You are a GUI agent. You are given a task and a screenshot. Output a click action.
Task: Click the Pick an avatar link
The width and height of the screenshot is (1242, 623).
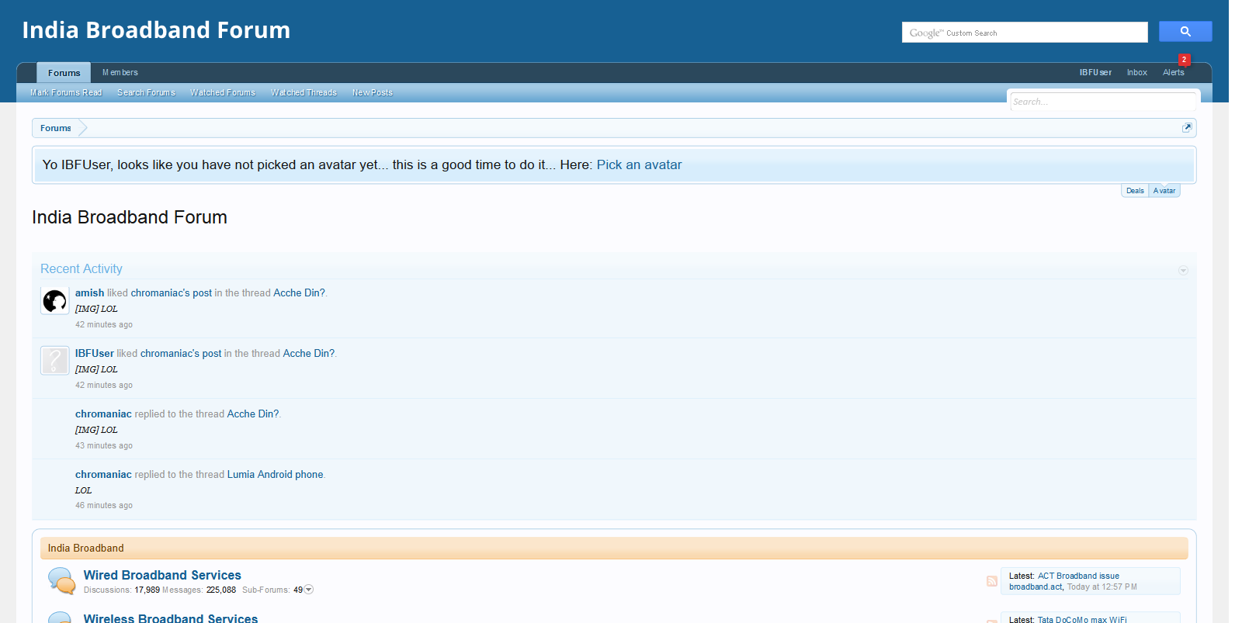[639, 165]
